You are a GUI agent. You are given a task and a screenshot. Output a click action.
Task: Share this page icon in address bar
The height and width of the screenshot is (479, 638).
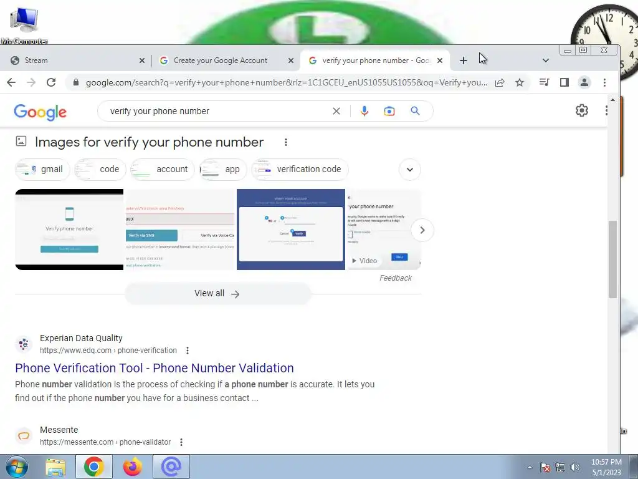[x=500, y=83]
